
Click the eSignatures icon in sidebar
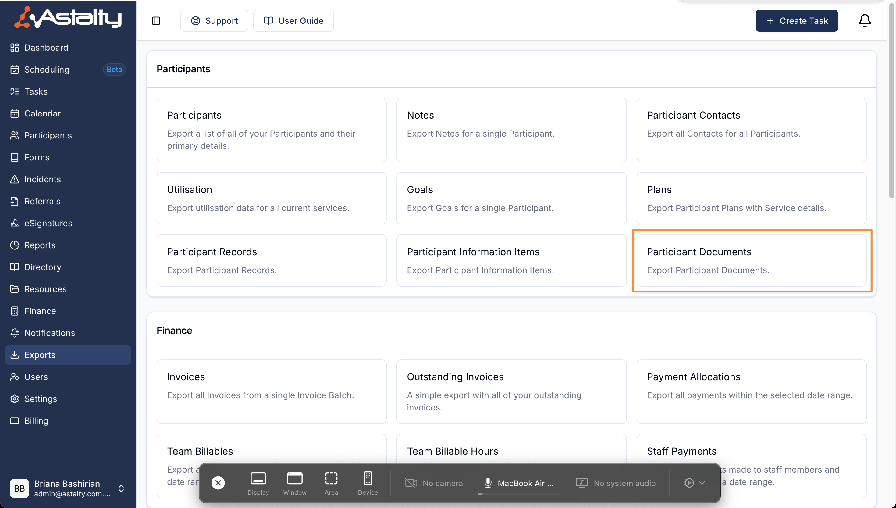pyautogui.click(x=14, y=223)
